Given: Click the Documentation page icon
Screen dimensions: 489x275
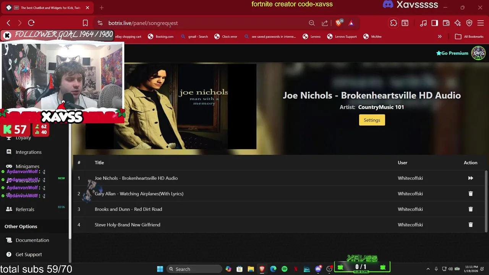Looking at the screenshot, I should [x=9, y=240].
